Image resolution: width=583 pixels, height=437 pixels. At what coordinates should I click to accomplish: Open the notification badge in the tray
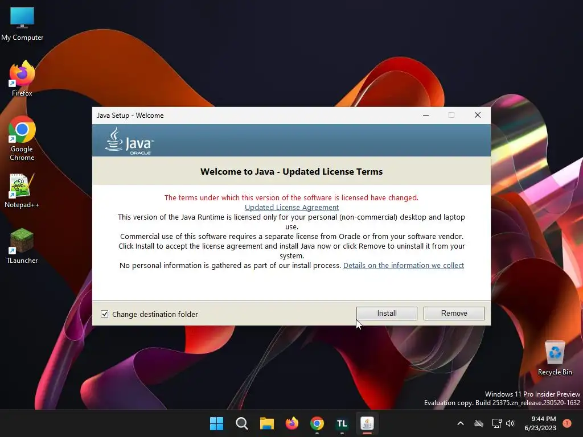[x=567, y=423]
